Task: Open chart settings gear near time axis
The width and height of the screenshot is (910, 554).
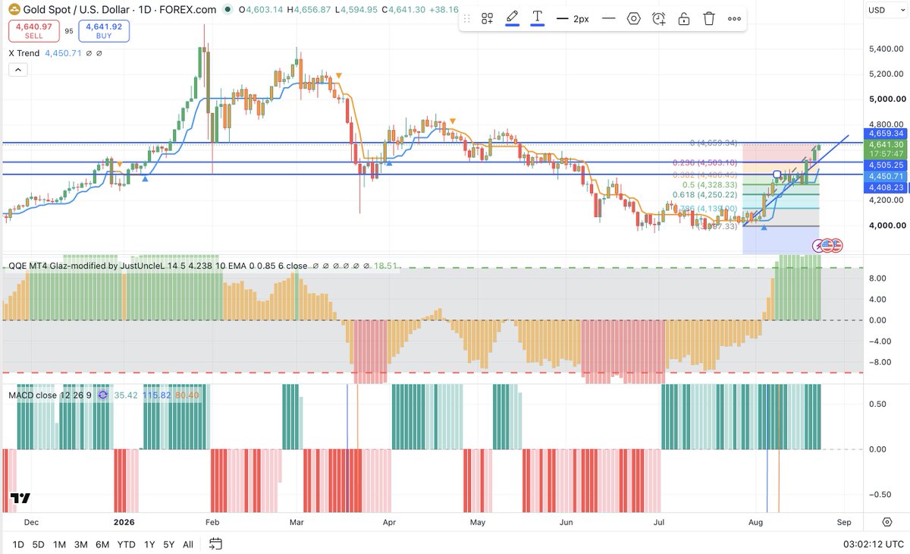Action: pos(887,522)
